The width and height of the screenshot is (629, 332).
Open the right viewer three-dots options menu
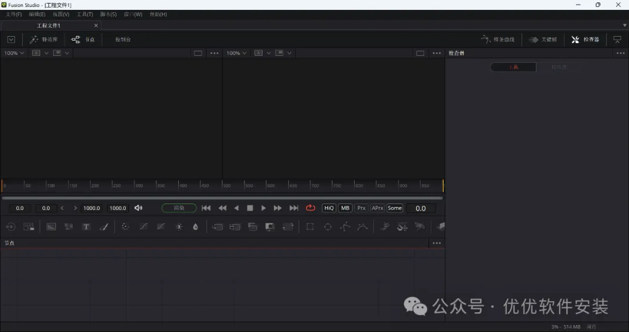pyautogui.click(x=437, y=53)
